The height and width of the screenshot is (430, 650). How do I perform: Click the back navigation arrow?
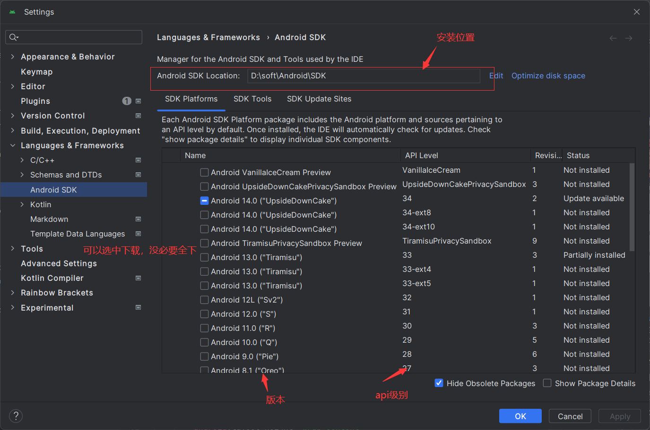(x=613, y=38)
